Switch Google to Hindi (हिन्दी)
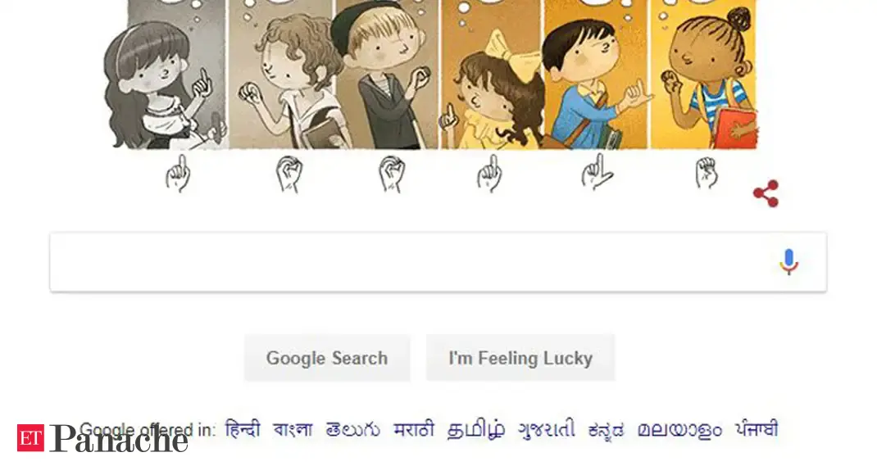 (242, 429)
